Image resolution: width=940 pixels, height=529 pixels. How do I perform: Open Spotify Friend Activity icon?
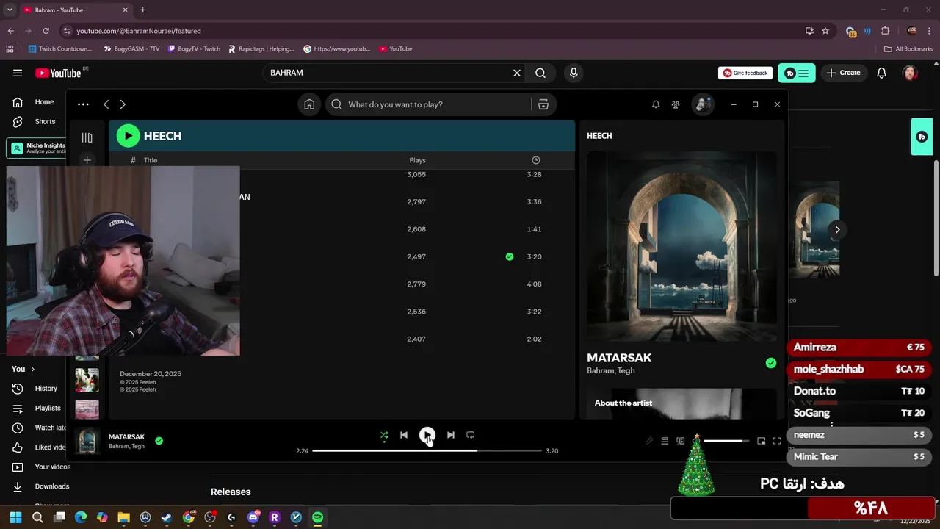(x=676, y=104)
